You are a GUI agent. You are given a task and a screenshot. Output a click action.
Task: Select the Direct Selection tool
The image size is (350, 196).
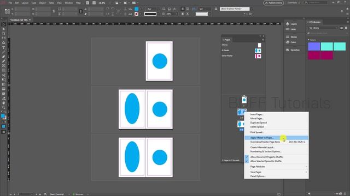pos(4,29)
